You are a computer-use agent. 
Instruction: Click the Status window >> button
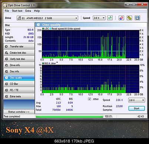pyautogui.click(x=19, y=112)
